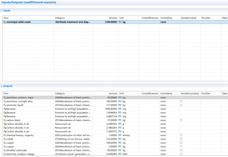The width and height of the screenshot is (228, 157).
Task: Check Avoided product for cobalt
Action: [x=181, y=139]
